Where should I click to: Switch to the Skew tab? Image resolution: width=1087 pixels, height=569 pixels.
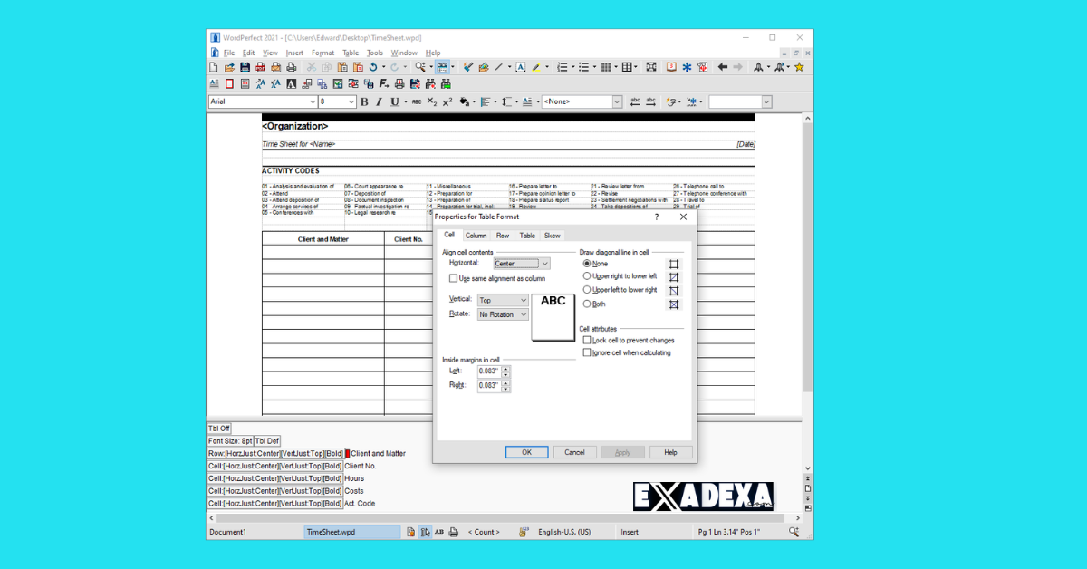552,236
